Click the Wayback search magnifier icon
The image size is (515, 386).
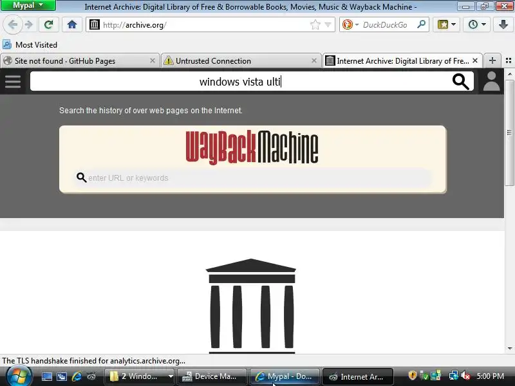click(x=81, y=178)
